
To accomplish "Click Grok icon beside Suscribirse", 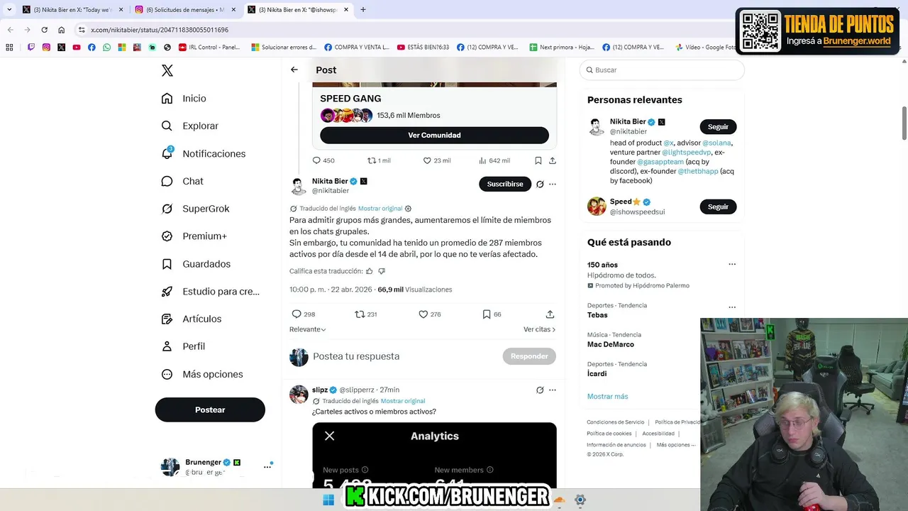I will (x=540, y=184).
